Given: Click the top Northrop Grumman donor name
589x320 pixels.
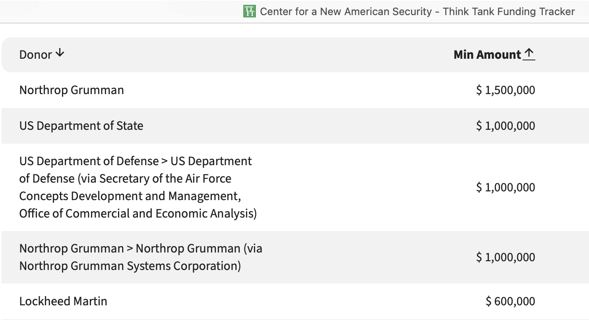Looking at the screenshot, I should [x=72, y=90].
